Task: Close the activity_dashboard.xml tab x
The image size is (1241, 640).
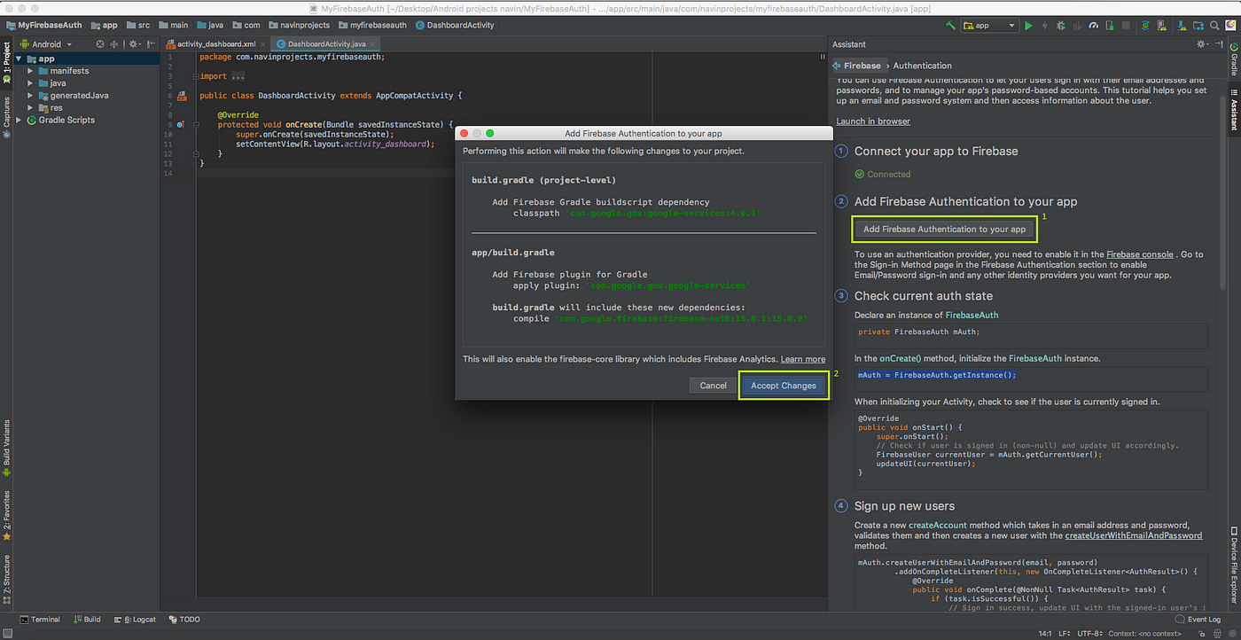Action: coord(264,43)
